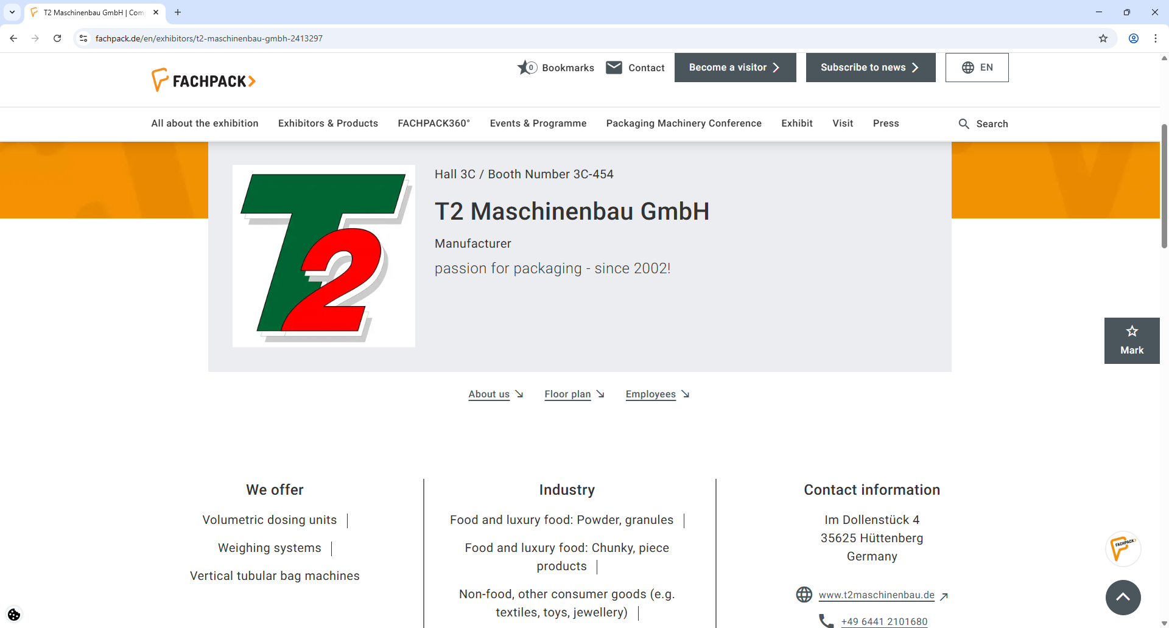This screenshot has height=628, width=1169.
Task: Click Subscribe to news
Action: (x=870, y=67)
